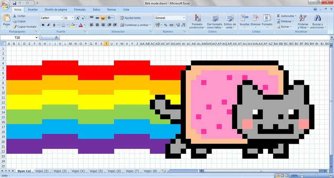Screen dimensions: 334x178
Task: Decrease indent icon
Action: pyautogui.click(x=109, y=25)
